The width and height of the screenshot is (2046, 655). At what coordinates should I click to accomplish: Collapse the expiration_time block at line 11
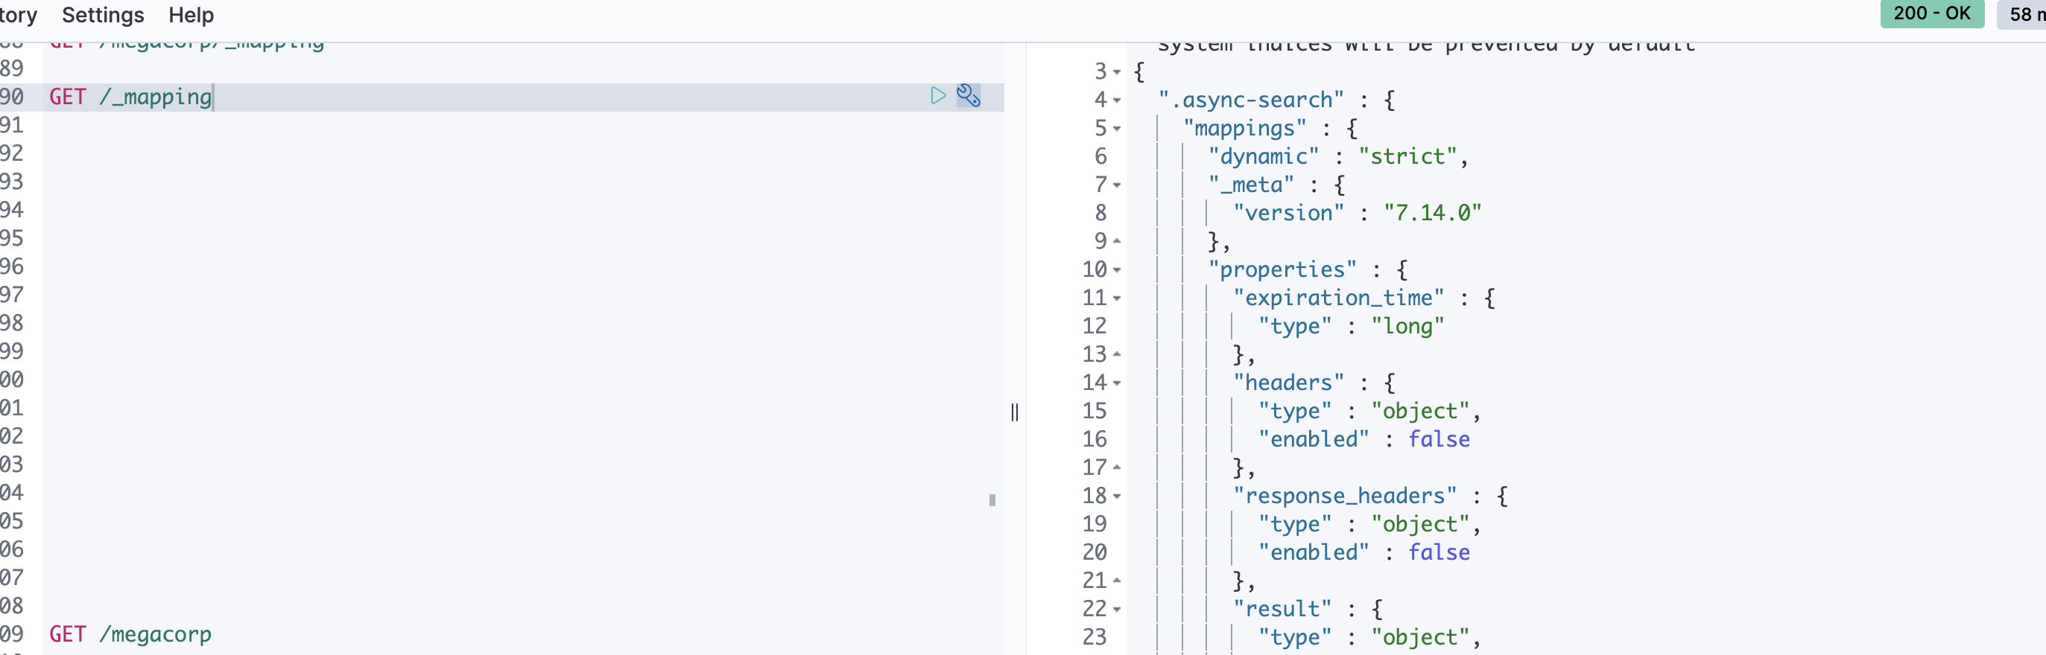(x=1118, y=299)
